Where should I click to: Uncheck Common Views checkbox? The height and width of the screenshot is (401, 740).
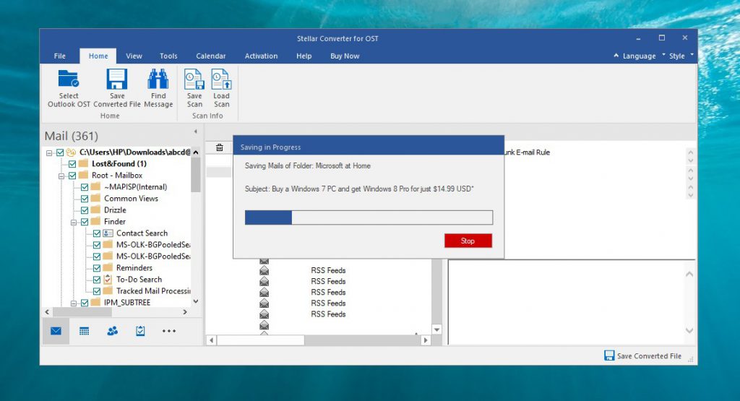[85, 199]
